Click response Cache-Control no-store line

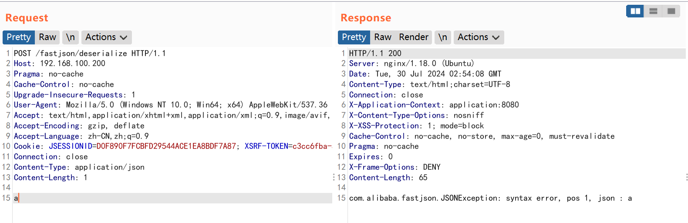pos(482,136)
